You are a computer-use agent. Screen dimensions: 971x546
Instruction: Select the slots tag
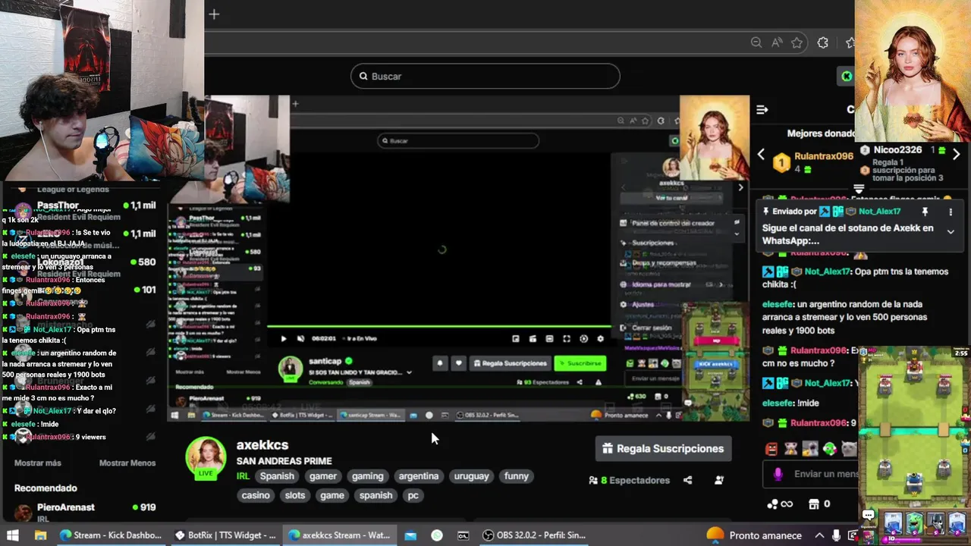[x=295, y=495]
